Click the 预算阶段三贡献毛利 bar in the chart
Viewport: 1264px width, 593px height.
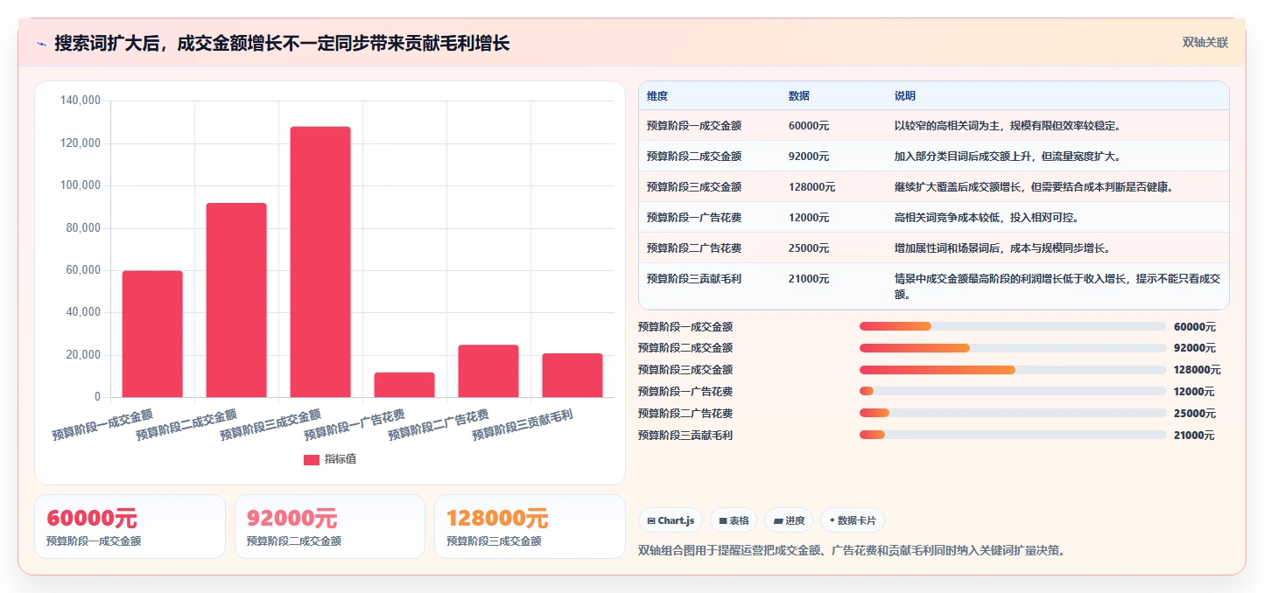point(572,375)
